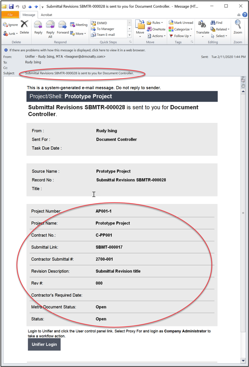Expand the Quick Steps gallery
The image size is (249, 367).
tap(130, 35)
